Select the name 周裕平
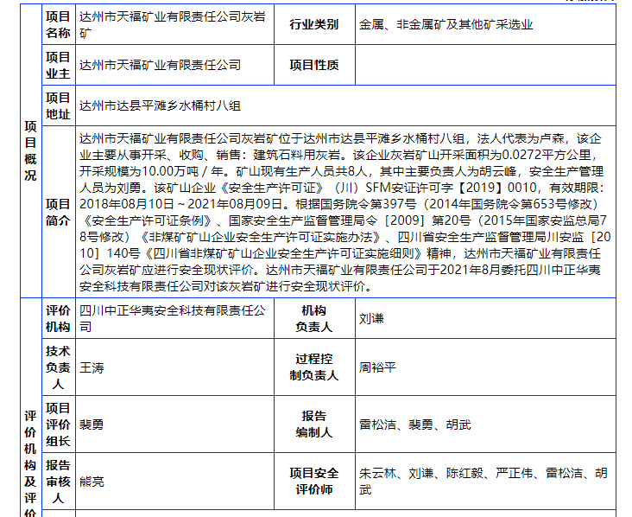This screenshot has width=632, height=517. click(377, 367)
